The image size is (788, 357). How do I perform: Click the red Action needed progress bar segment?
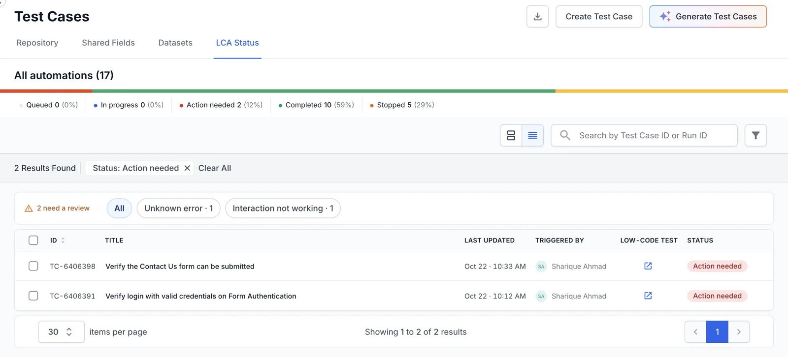(x=46, y=91)
